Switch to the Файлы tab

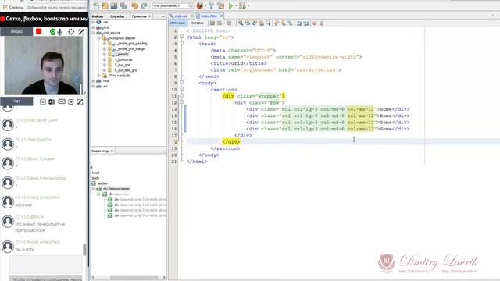click(x=98, y=16)
